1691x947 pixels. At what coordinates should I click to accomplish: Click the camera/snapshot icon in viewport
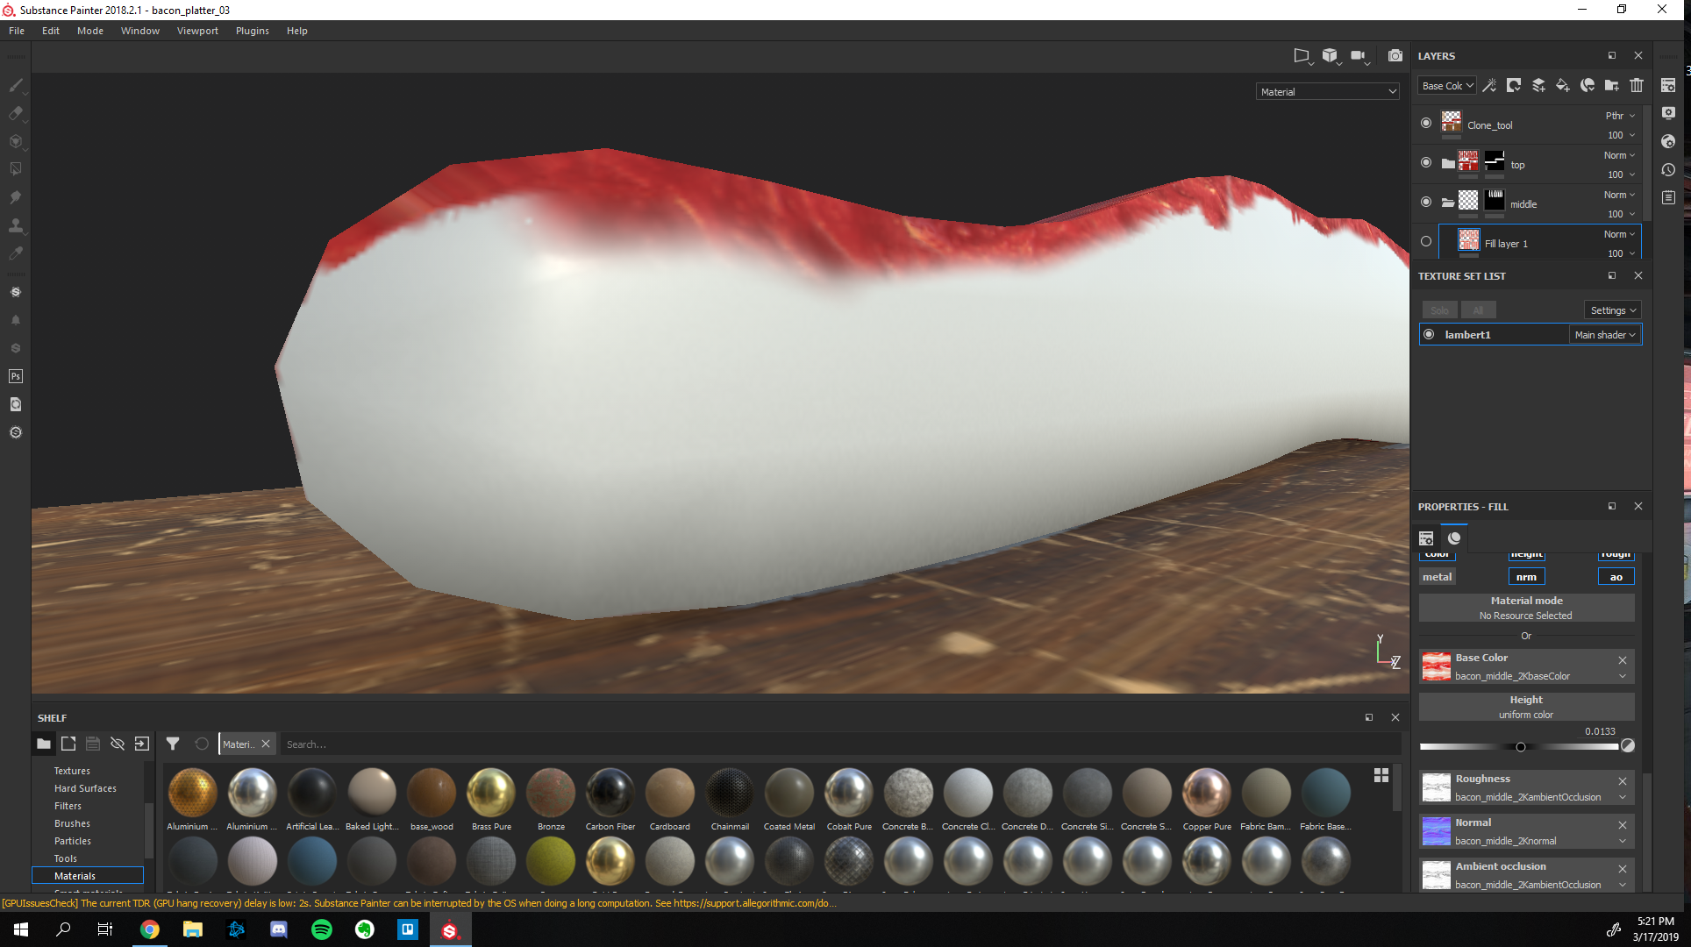1395,58
